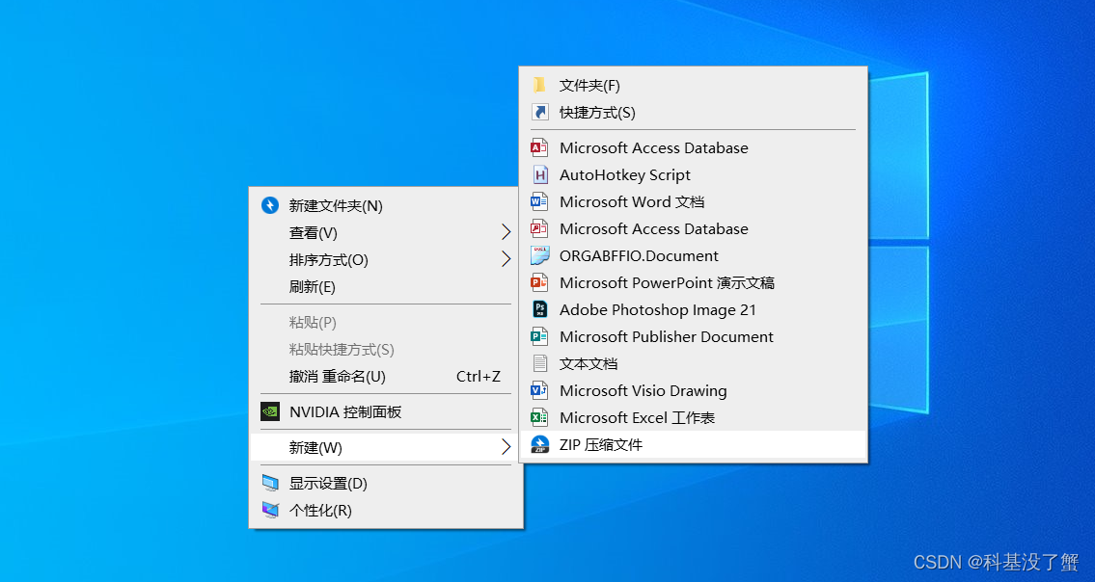
Task: Choose the 粘贴(P) menu entry
Action: click(386, 323)
